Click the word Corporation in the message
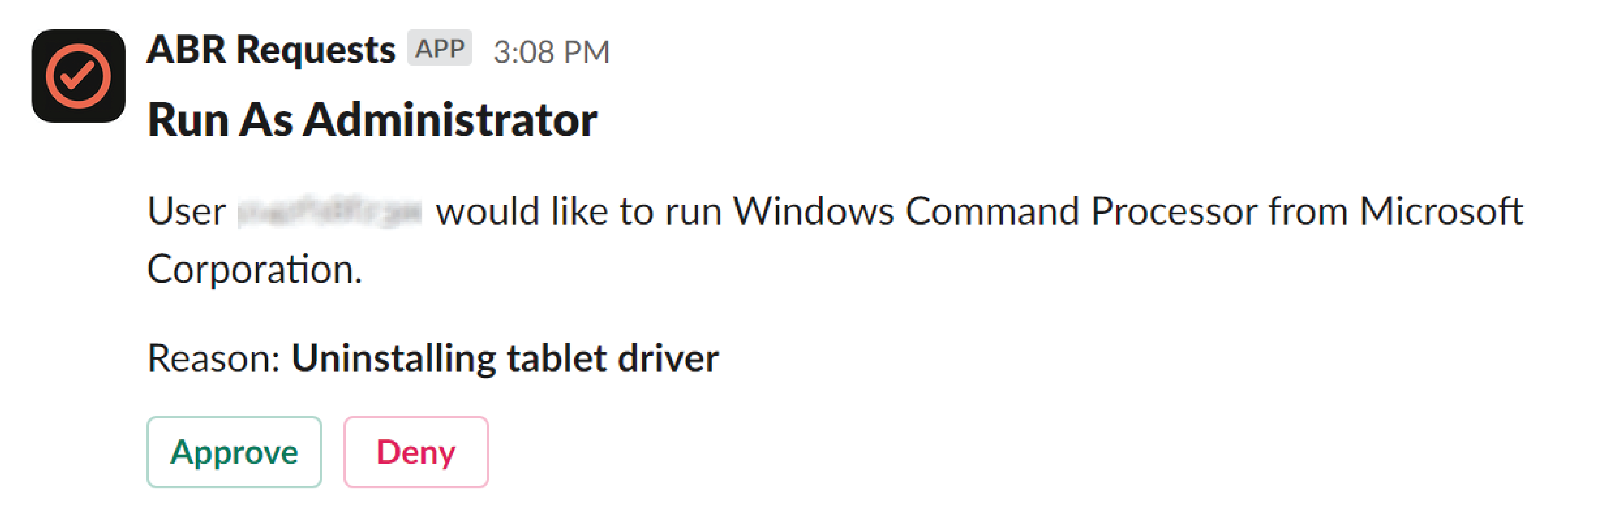The width and height of the screenshot is (1604, 529). (254, 270)
